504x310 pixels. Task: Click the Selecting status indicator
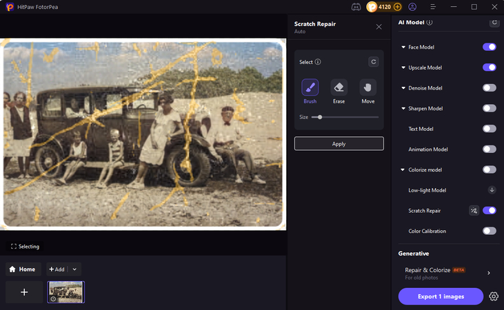(x=25, y=247)
